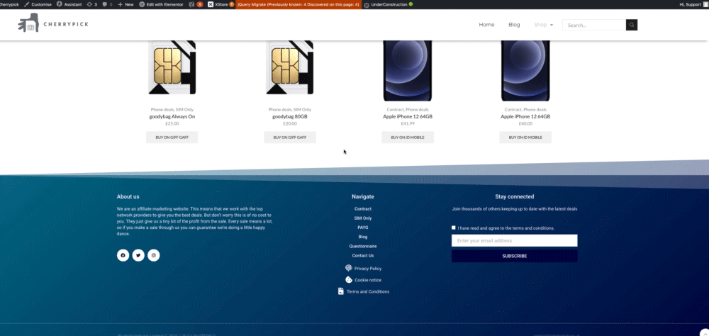Click the document icon beside Terms and Conditions
Screen dimensions: 709x336
click(341, 291)
